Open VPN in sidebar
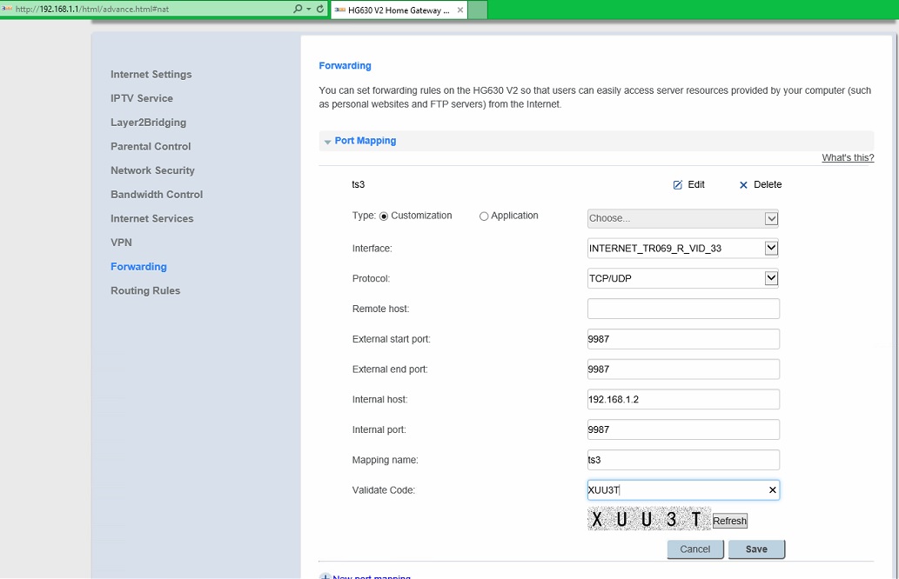The image size is (899, 579). [x=121, y=243]
